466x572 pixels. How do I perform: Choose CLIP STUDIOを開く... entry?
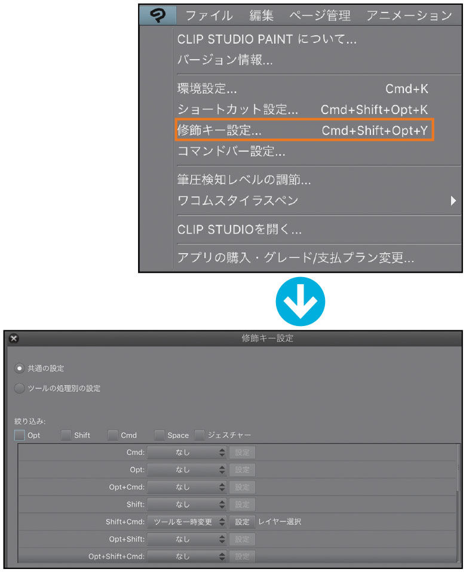click(240, 229)
